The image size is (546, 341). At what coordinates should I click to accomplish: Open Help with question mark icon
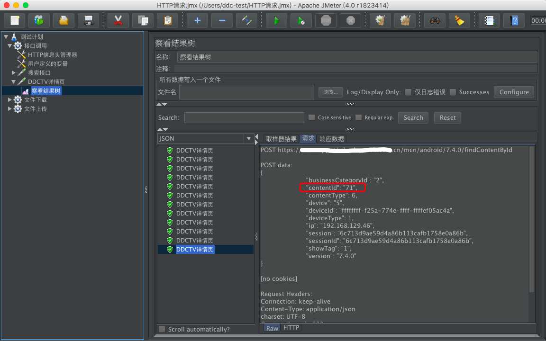(x=514, y=20)
